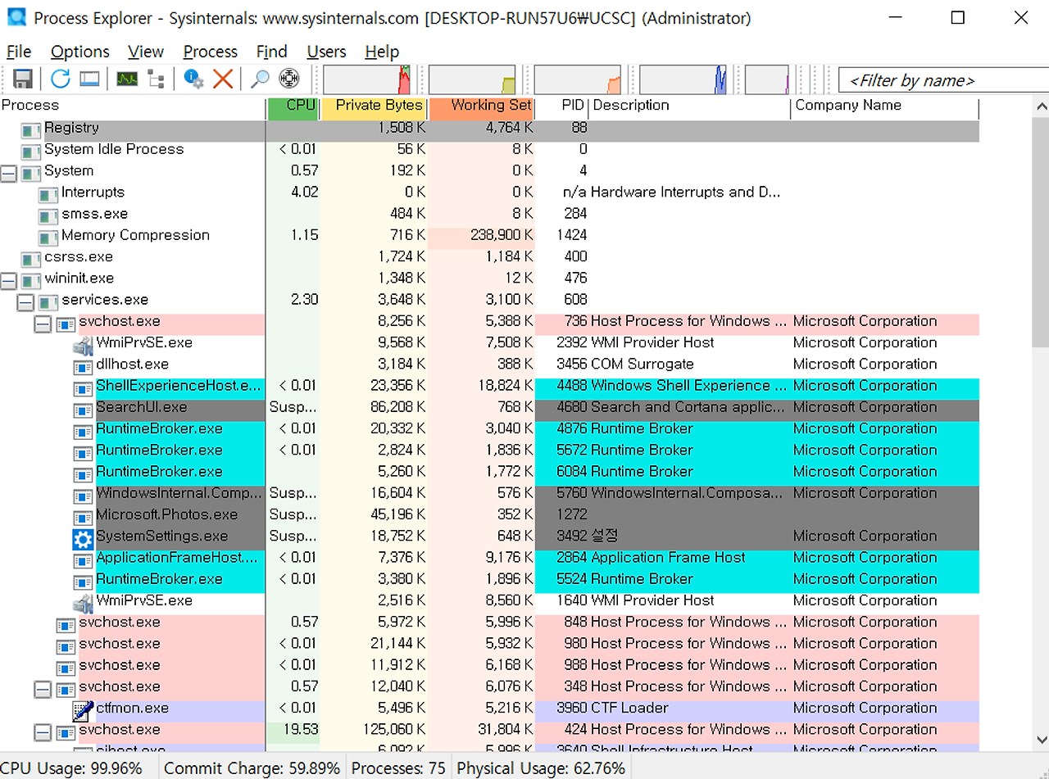The height and width of the screenshot is (779, 1049).
Task: Sort by the Private Bytes column header
Action: tap(373, 106)
